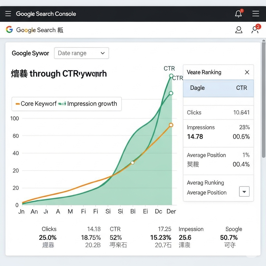Click the top CTR data point on chart

point(171,76)
